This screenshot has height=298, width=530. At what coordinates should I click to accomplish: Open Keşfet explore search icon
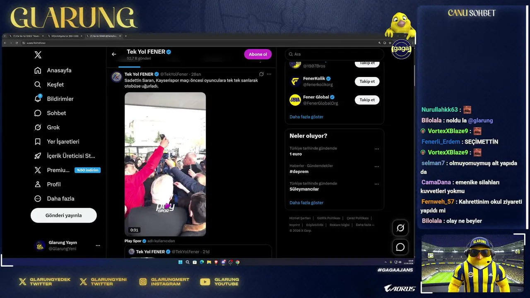click(x=38, y=84)
